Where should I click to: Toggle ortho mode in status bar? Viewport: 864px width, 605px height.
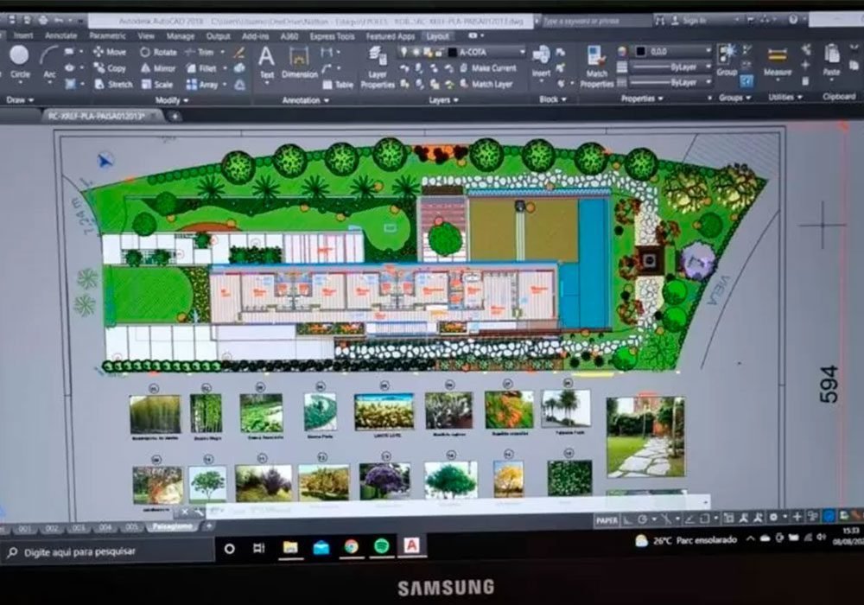coord(627,519)
